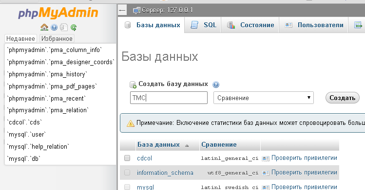Screen dimensions: 365x190
Task: Click the phpMyAdmin logo
Action: [58, 13]
